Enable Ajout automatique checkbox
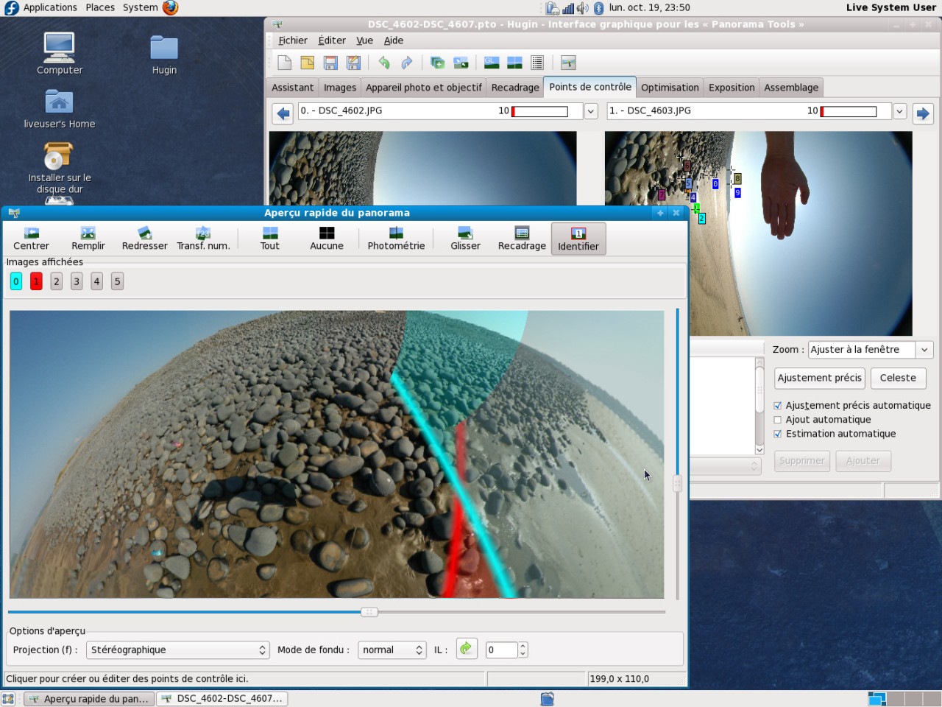This screenshot has height=707, width=942. (x=778, y=420)
